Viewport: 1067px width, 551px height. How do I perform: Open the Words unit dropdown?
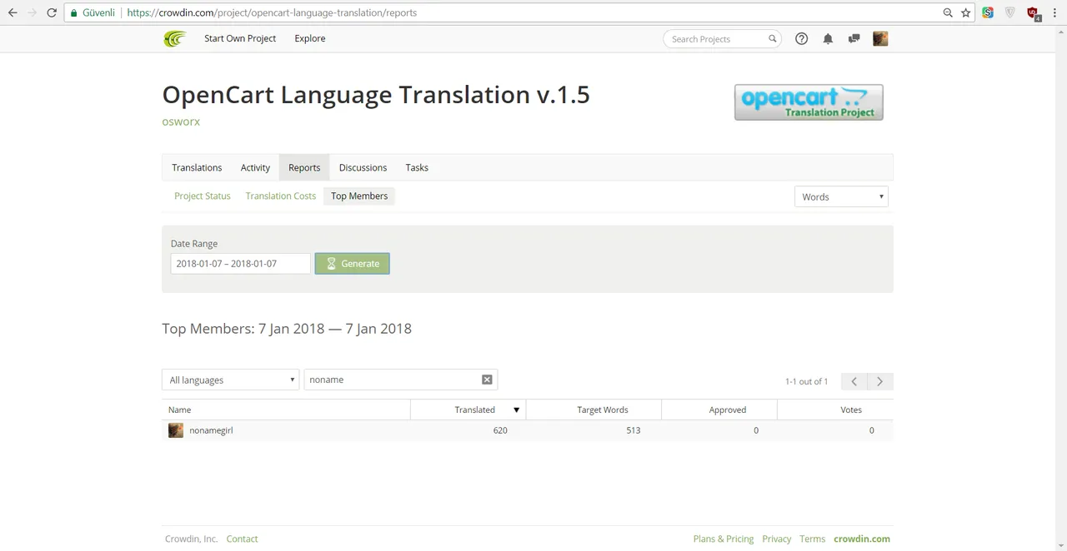841,196
